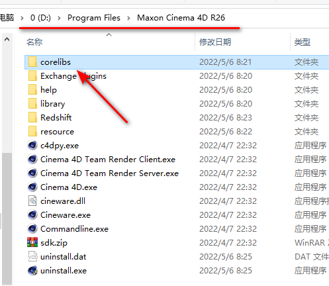Click the uninstall.dat file icon

point(32,257)
